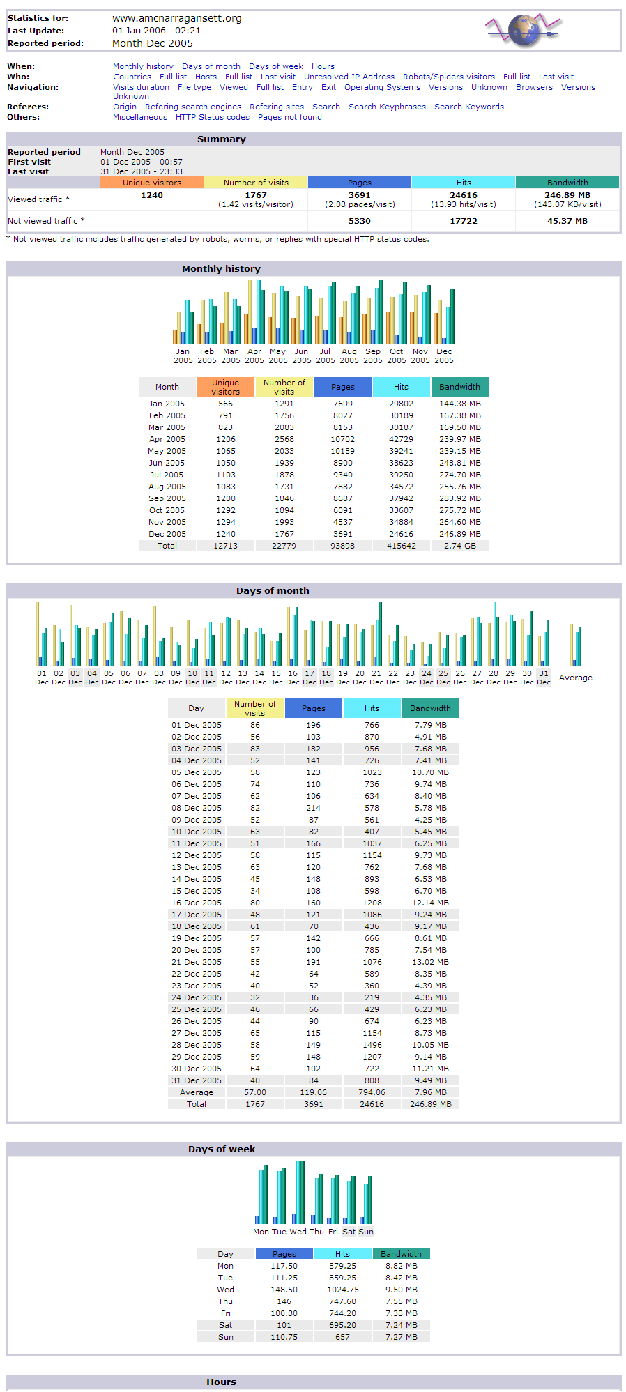Image resolution: width=626 pixels, height=1392 pixels.
Task: View Search Keyphrases report
Action: 387,107
